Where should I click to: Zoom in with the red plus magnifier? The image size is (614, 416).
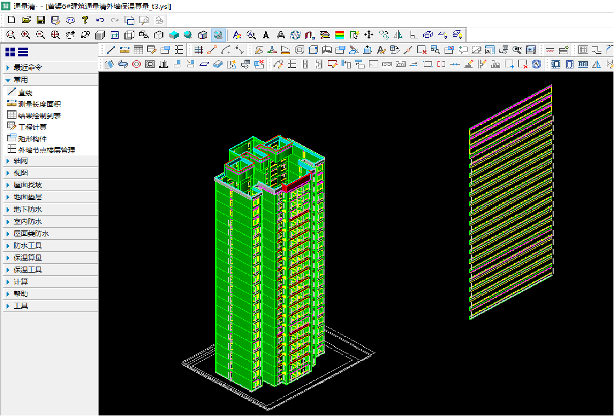26,35
